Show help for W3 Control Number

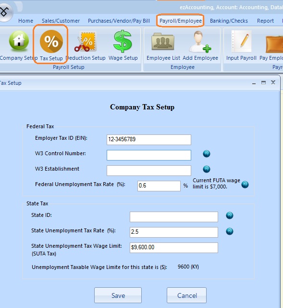click(x=207, y=154)
